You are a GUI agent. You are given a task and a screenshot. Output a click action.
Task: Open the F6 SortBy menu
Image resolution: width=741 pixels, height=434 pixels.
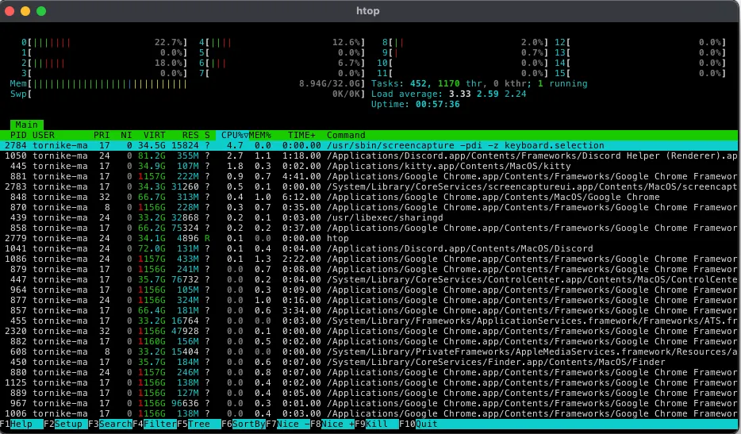tap(243, 424)
